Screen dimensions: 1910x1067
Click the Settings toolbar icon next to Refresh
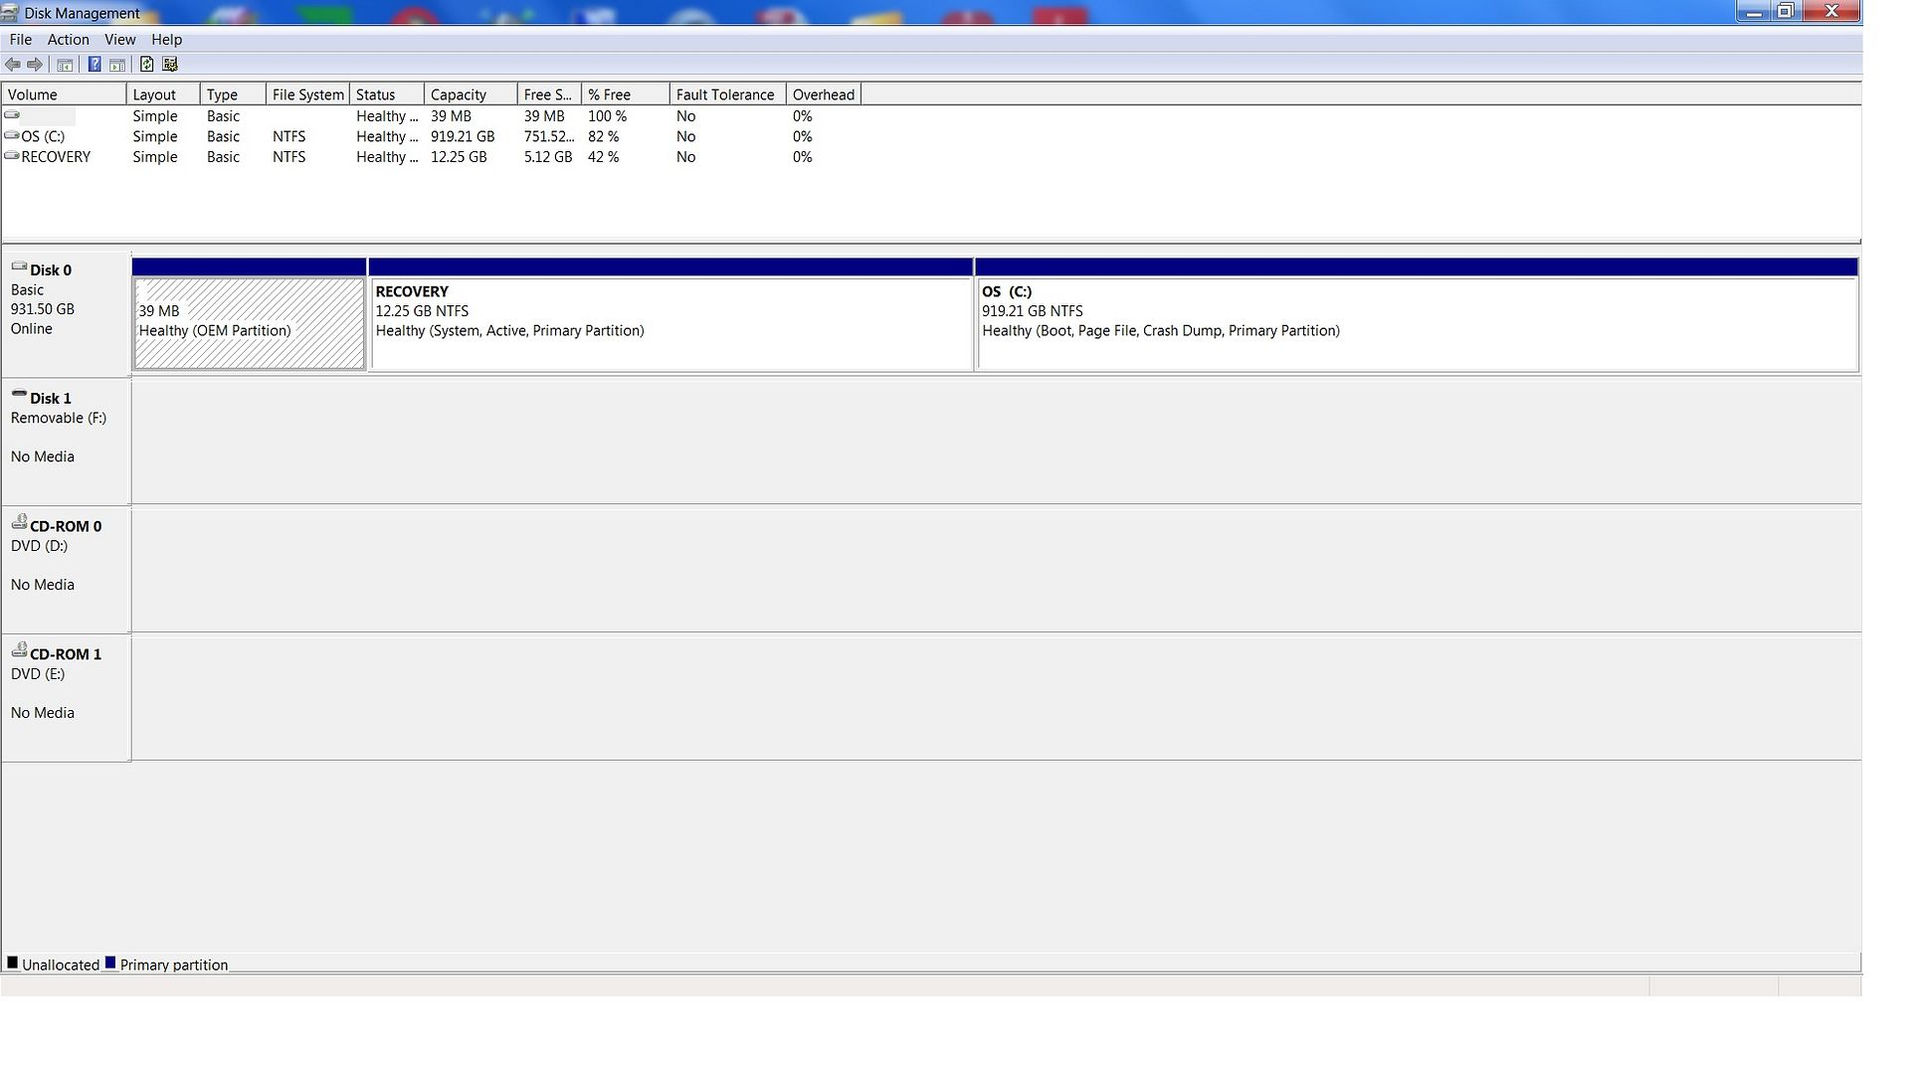click(x=170, y=65)
